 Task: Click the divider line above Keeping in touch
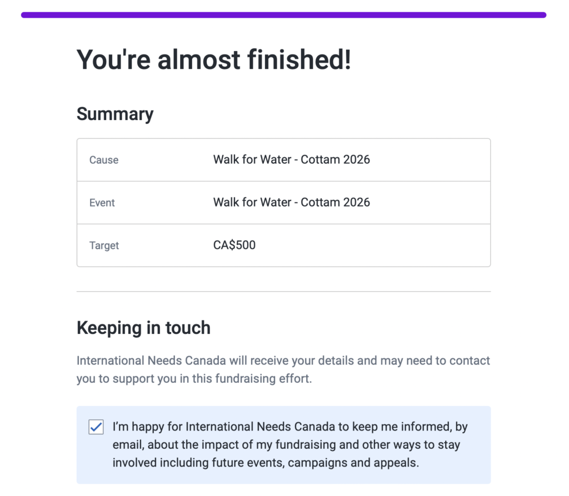pos(283,292)
